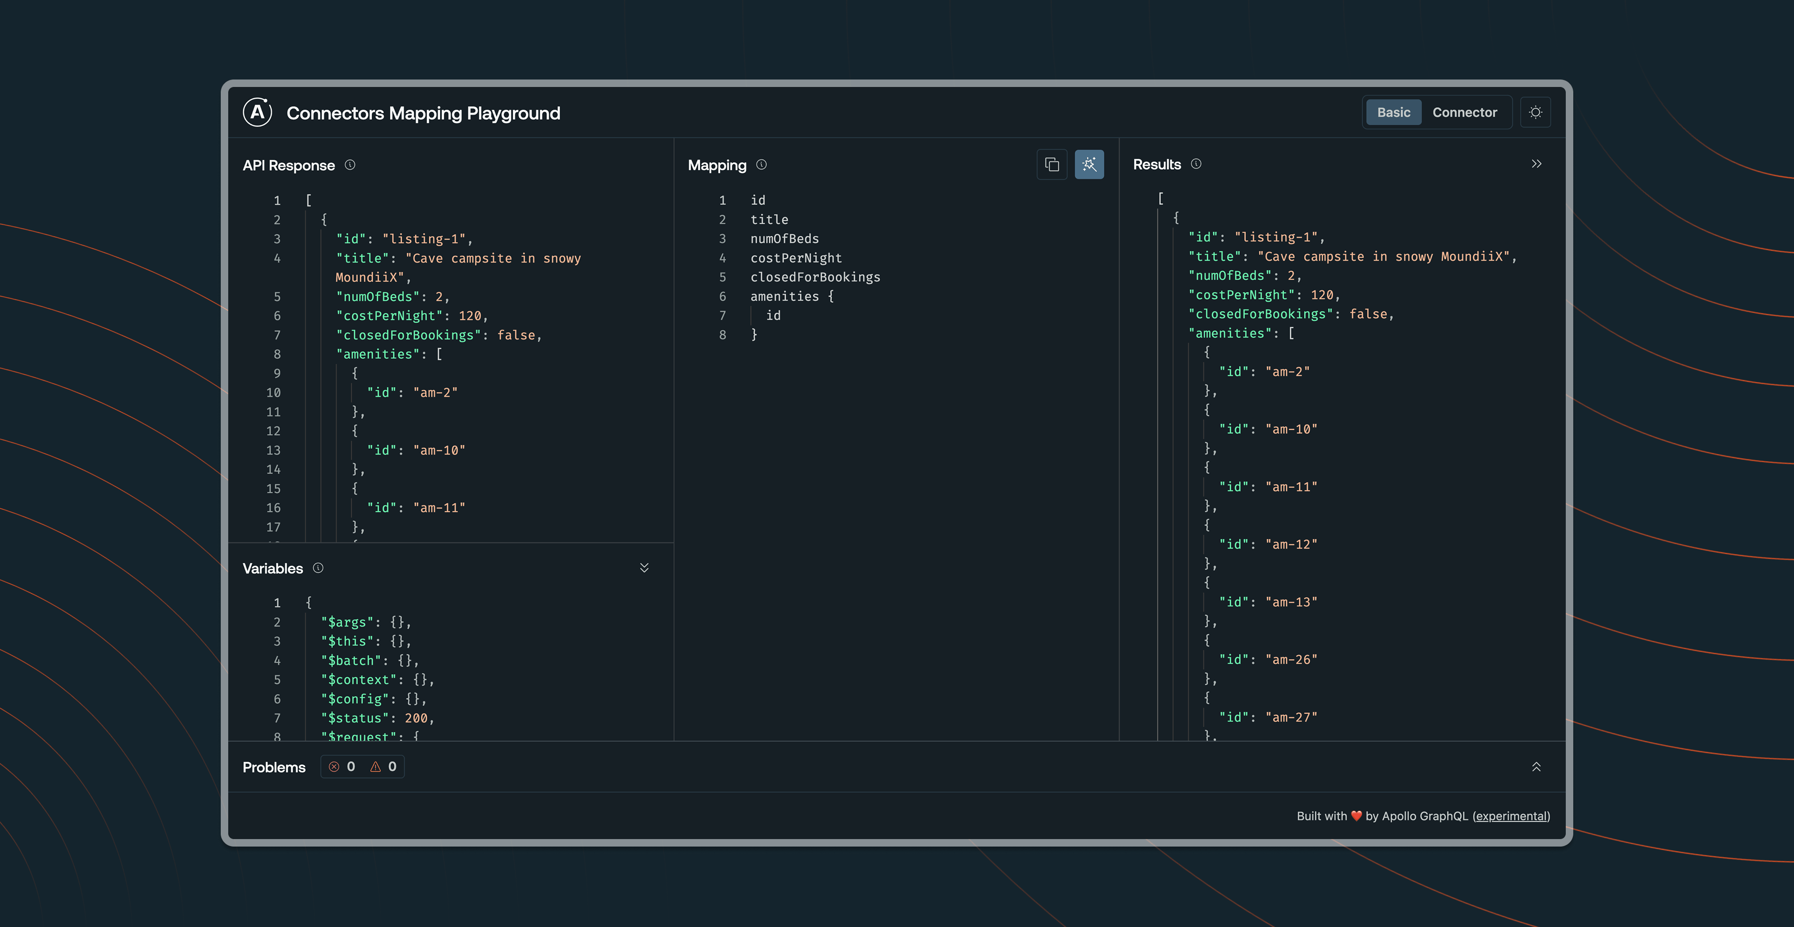This screenshot has width=1794, height=927.
Task: Click the magic wand icon in Mapping panel
Action: (1089, 164)
